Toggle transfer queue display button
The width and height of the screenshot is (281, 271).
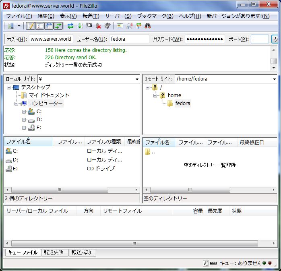58,26
